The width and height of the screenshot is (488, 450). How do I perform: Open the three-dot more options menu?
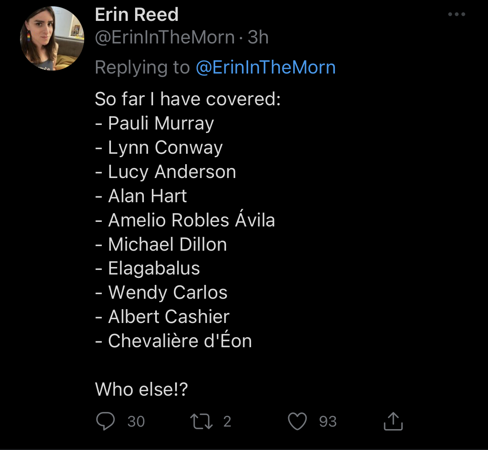tap(456, 15)
